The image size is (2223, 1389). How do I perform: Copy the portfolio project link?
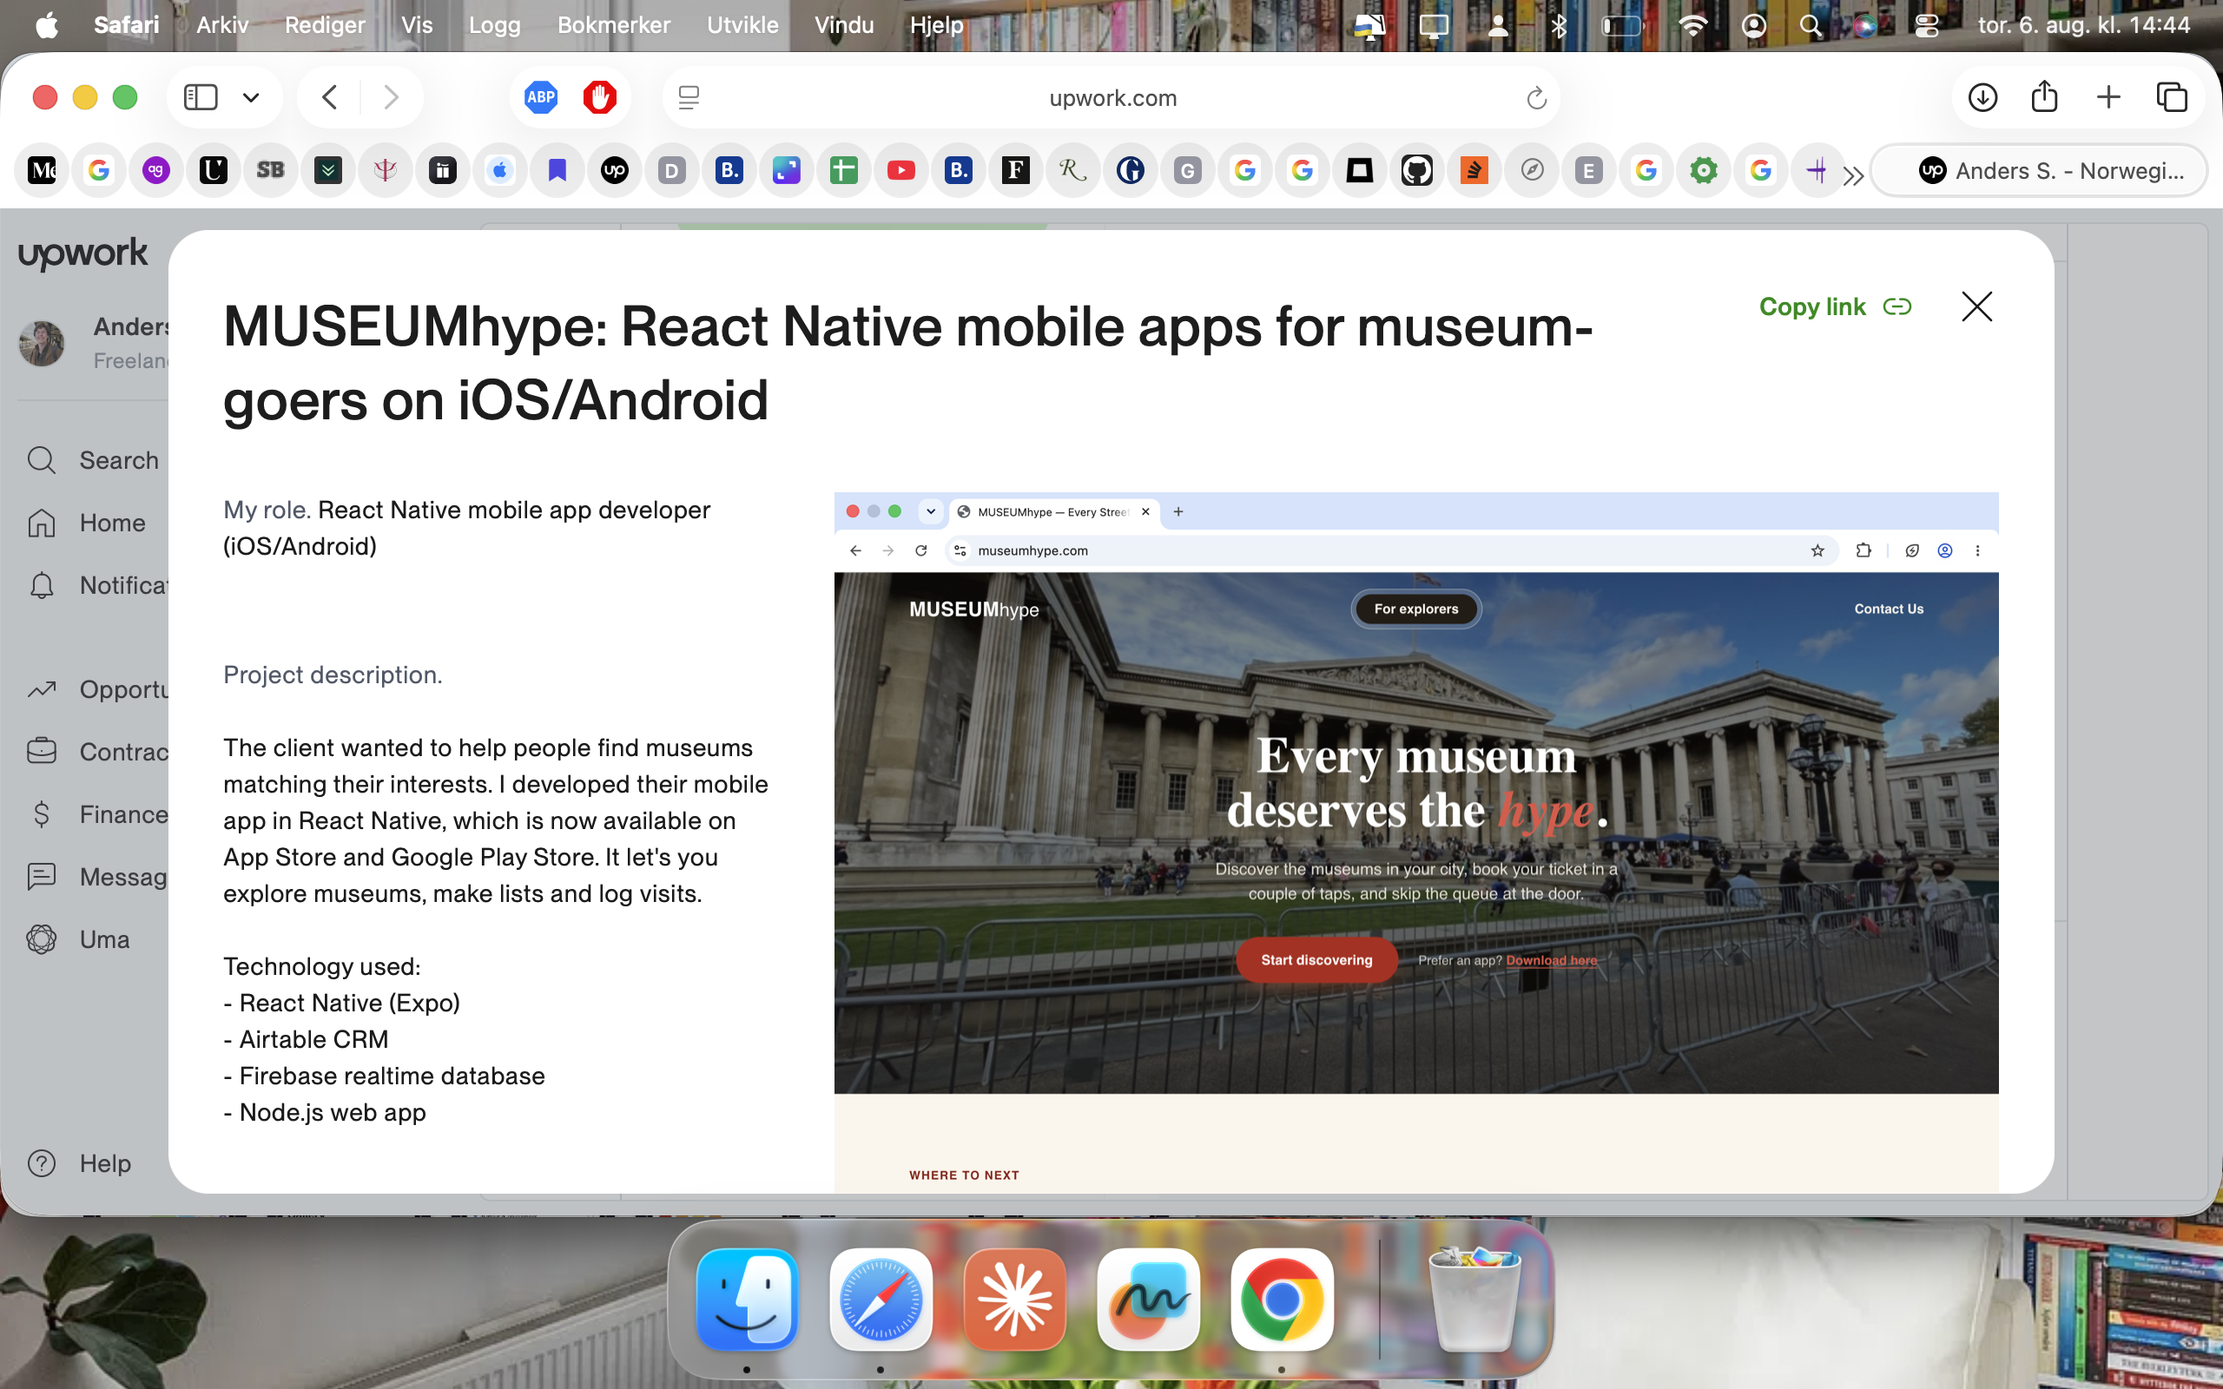[x=1835, y=306]
